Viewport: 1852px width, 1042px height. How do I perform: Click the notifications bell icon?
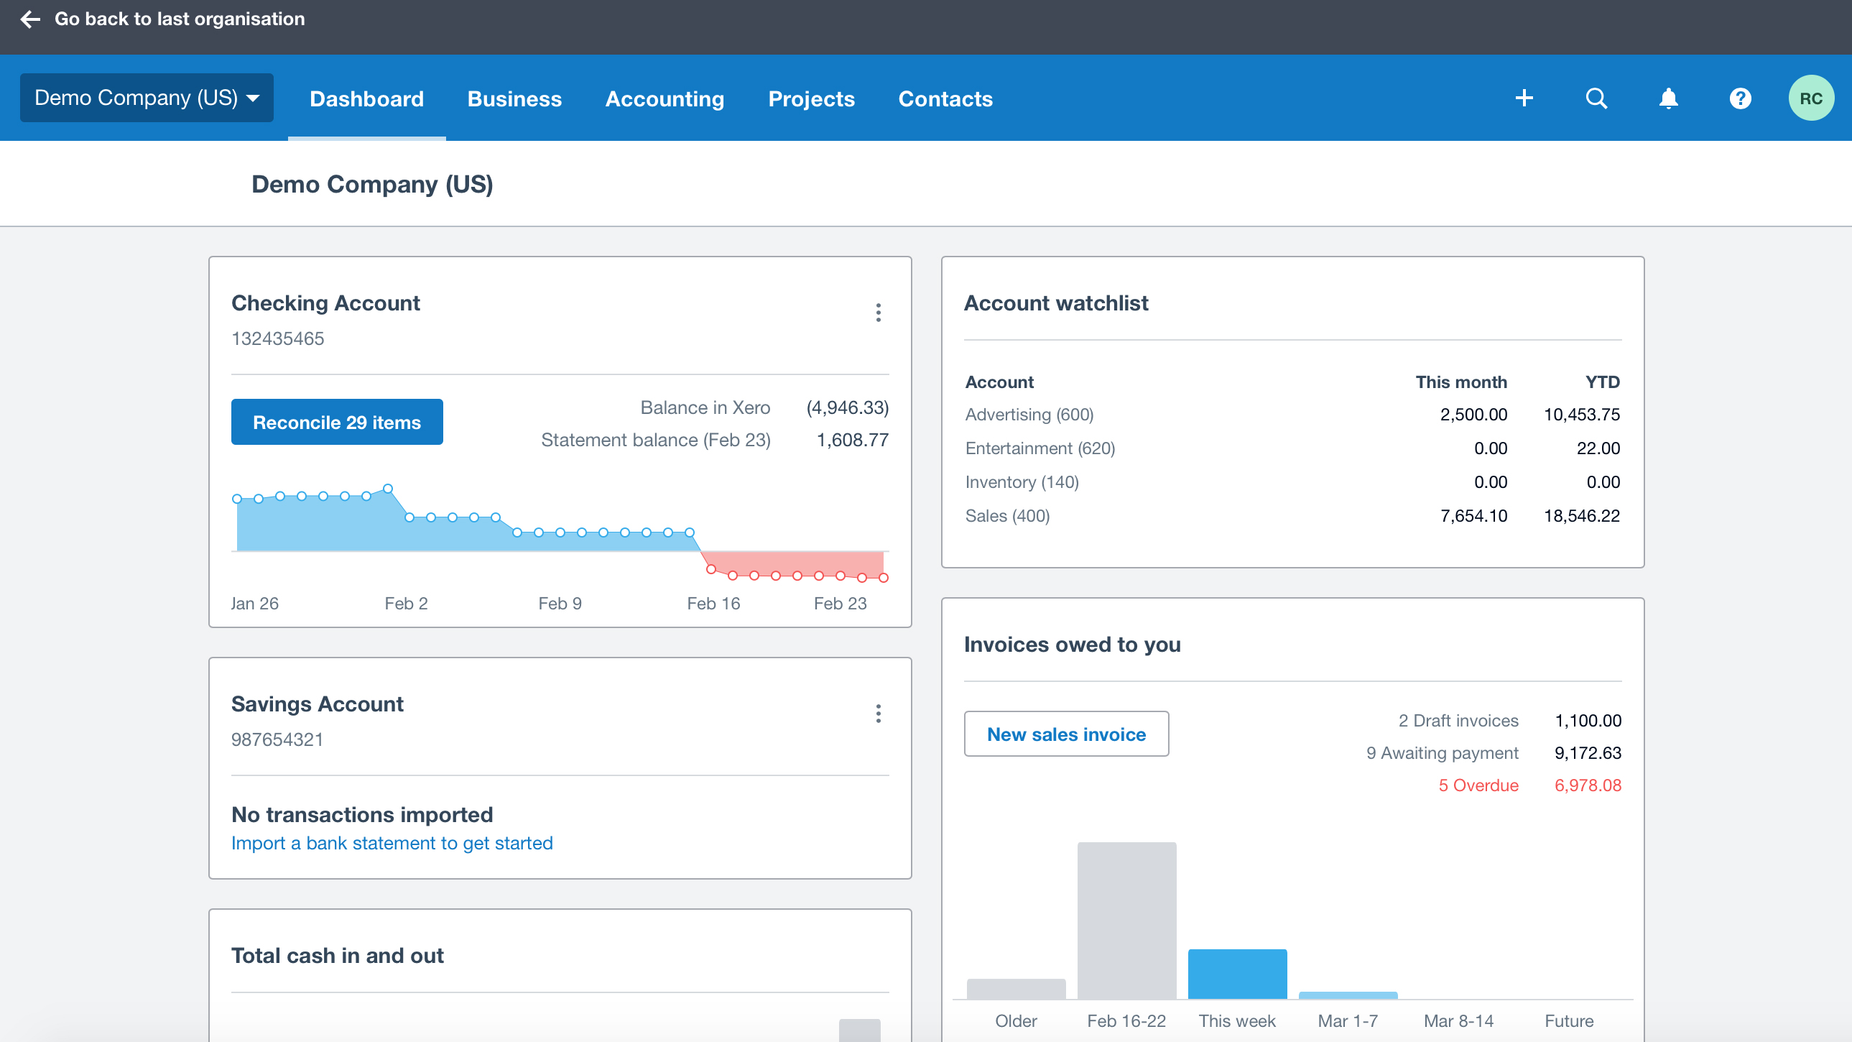[1667, 98]
